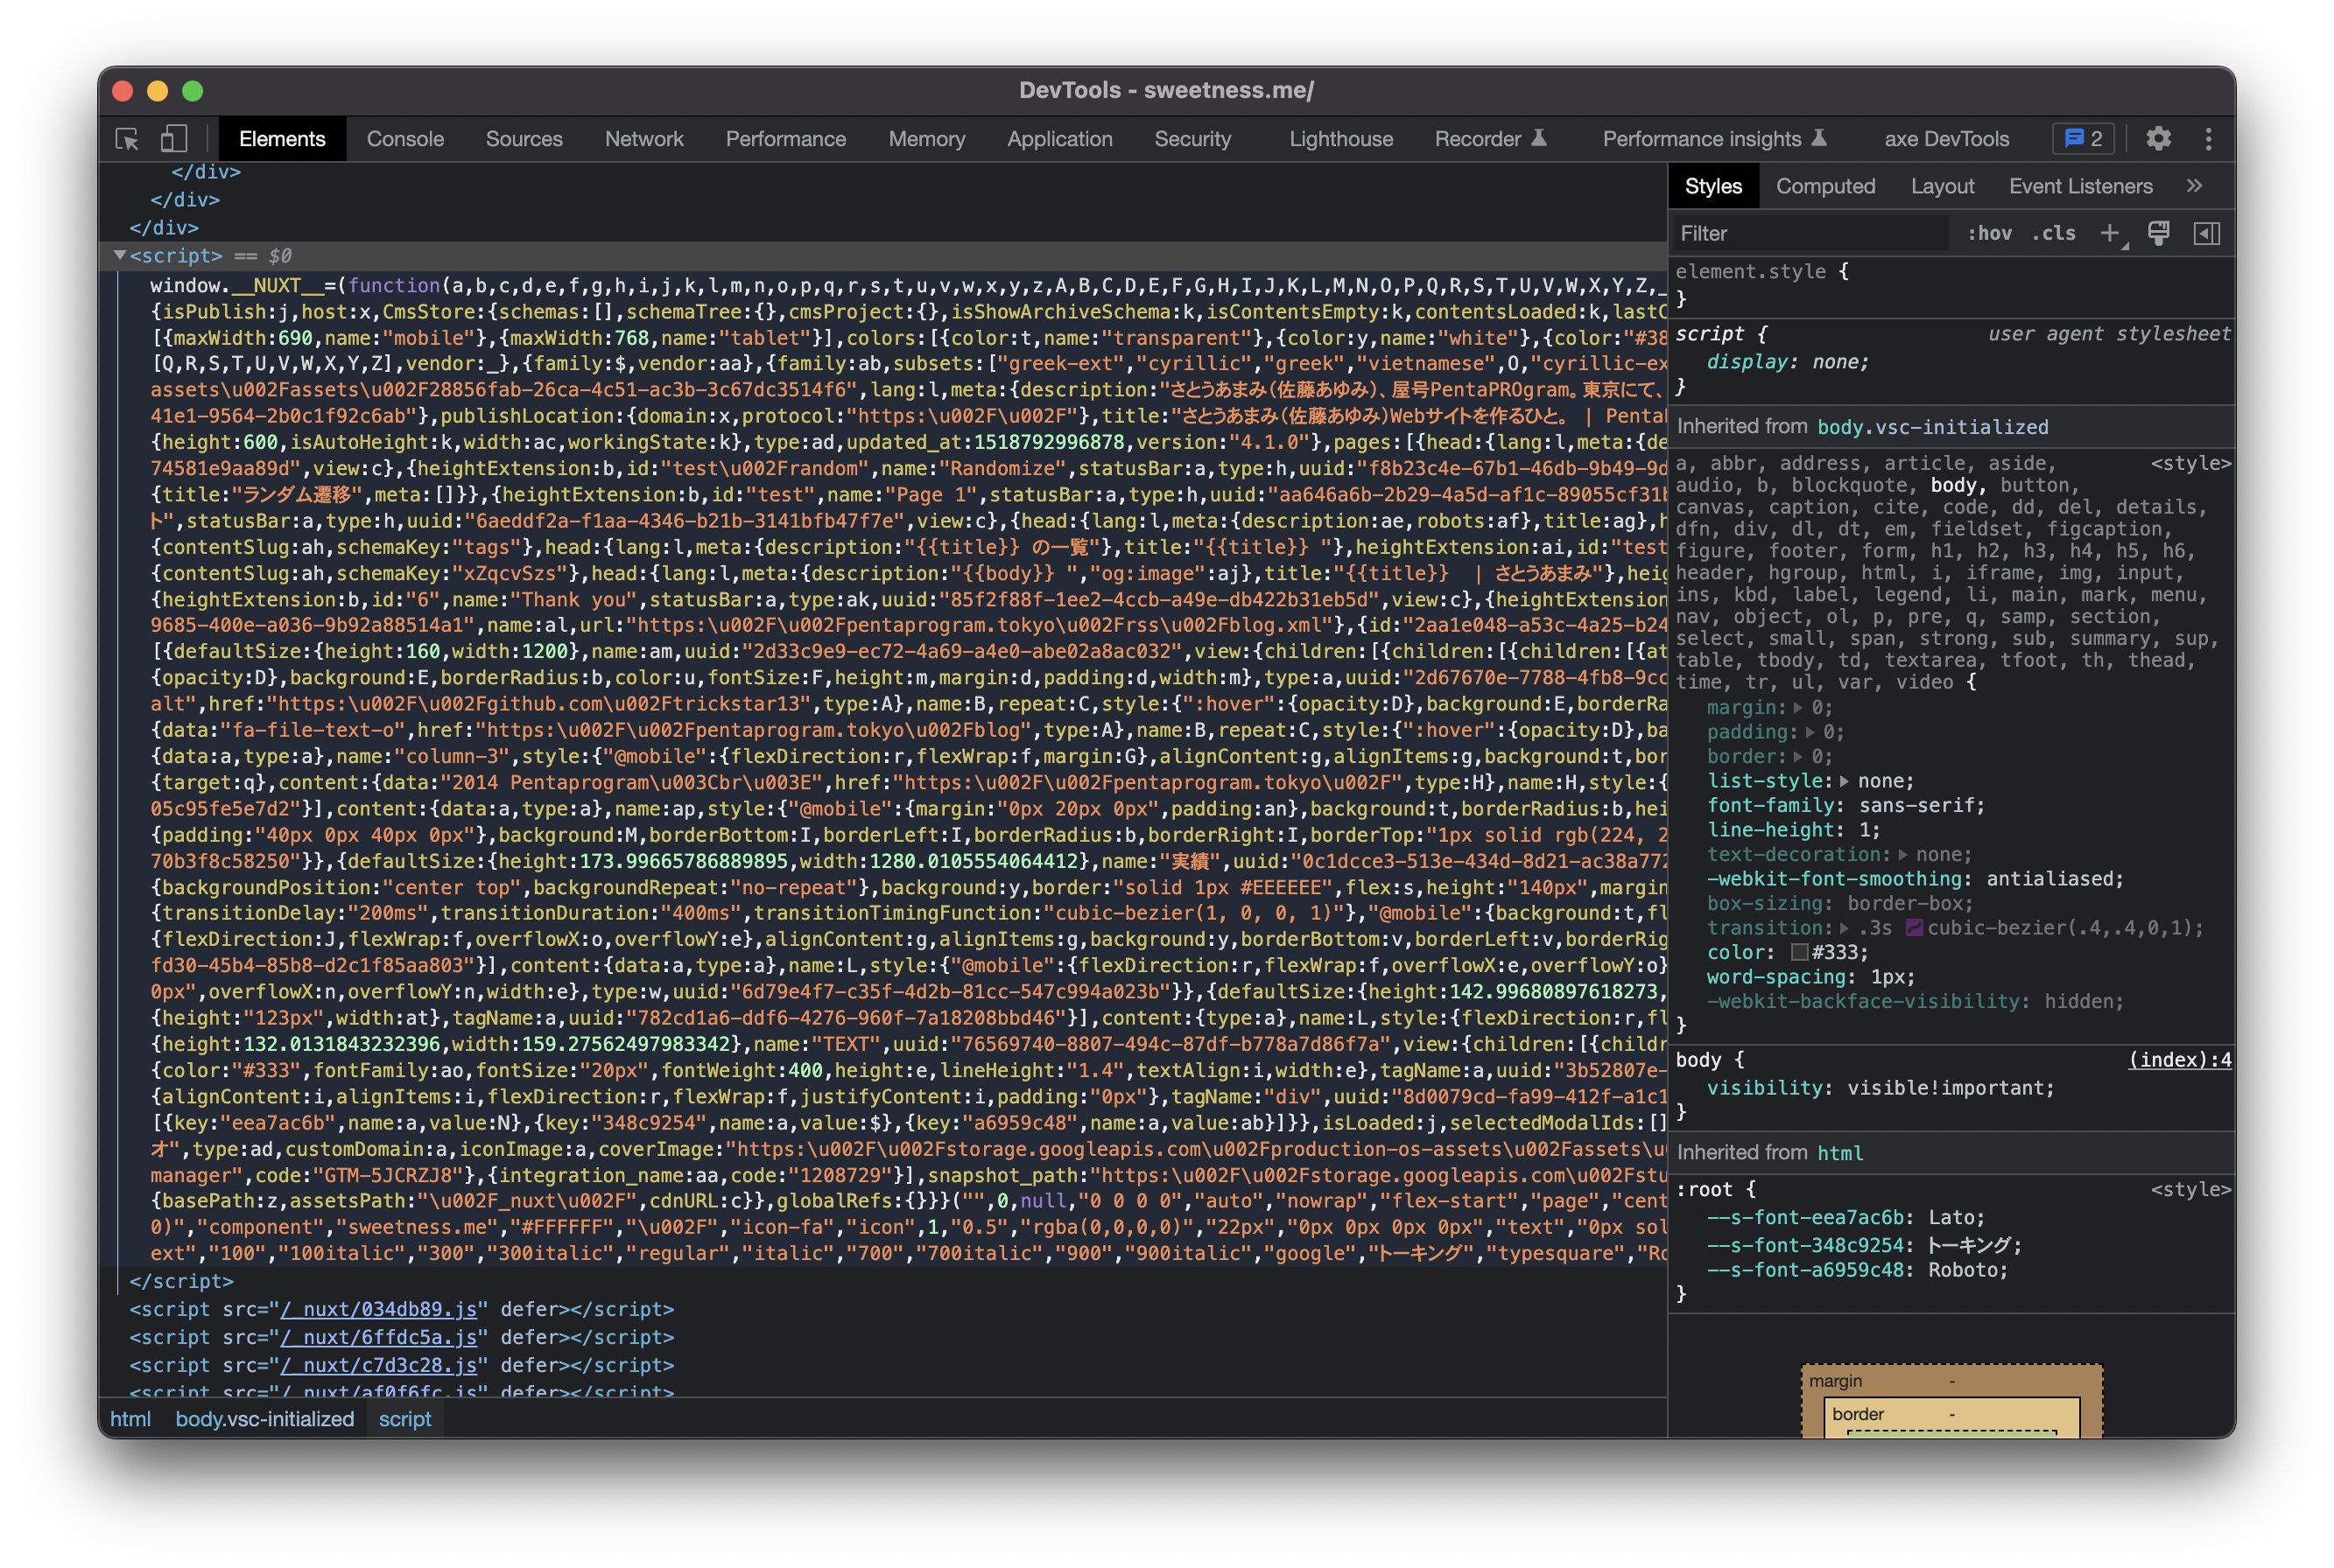Screen dimensions: 2334x1568
Task: Open the Recorder tab
Action: point(1490,139)
